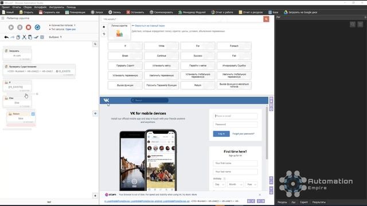The image size is (367, 206).
Task: Open the Помощь menu
Action: [71, 7]
